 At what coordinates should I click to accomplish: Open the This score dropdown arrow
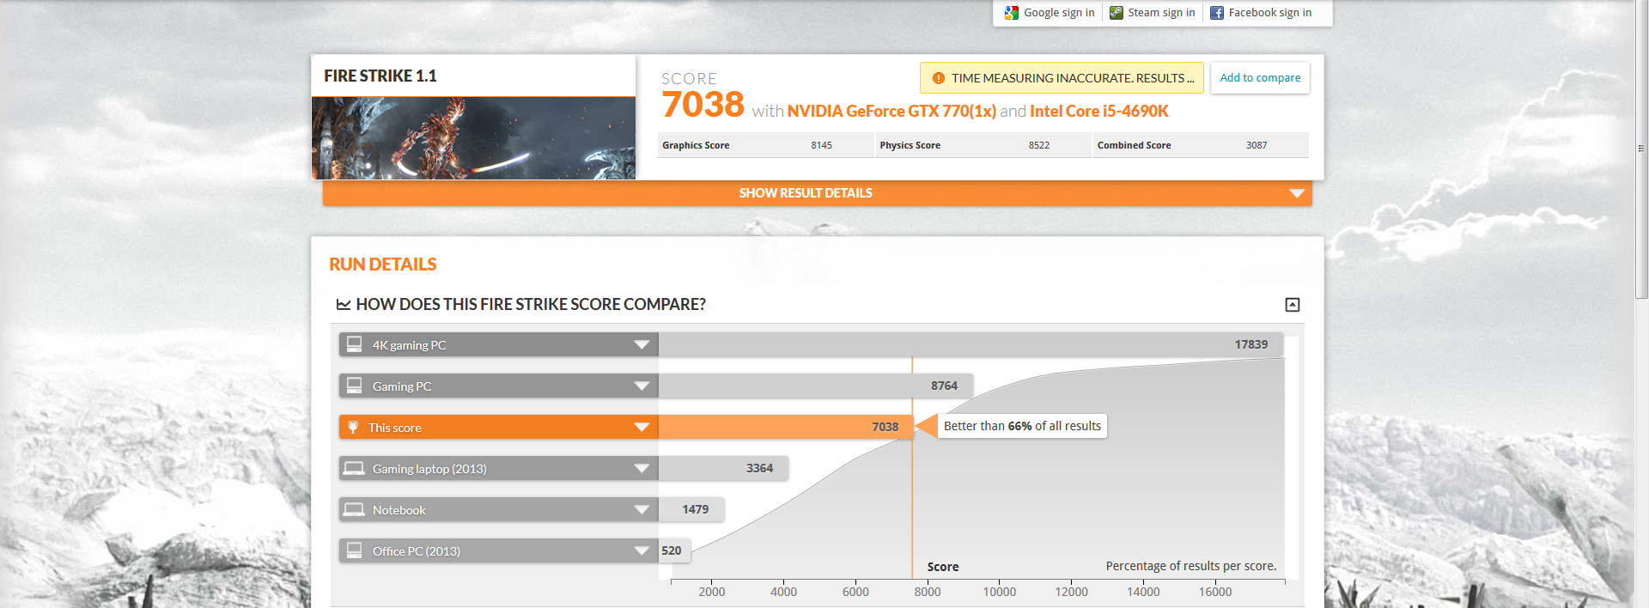point(642,427)
